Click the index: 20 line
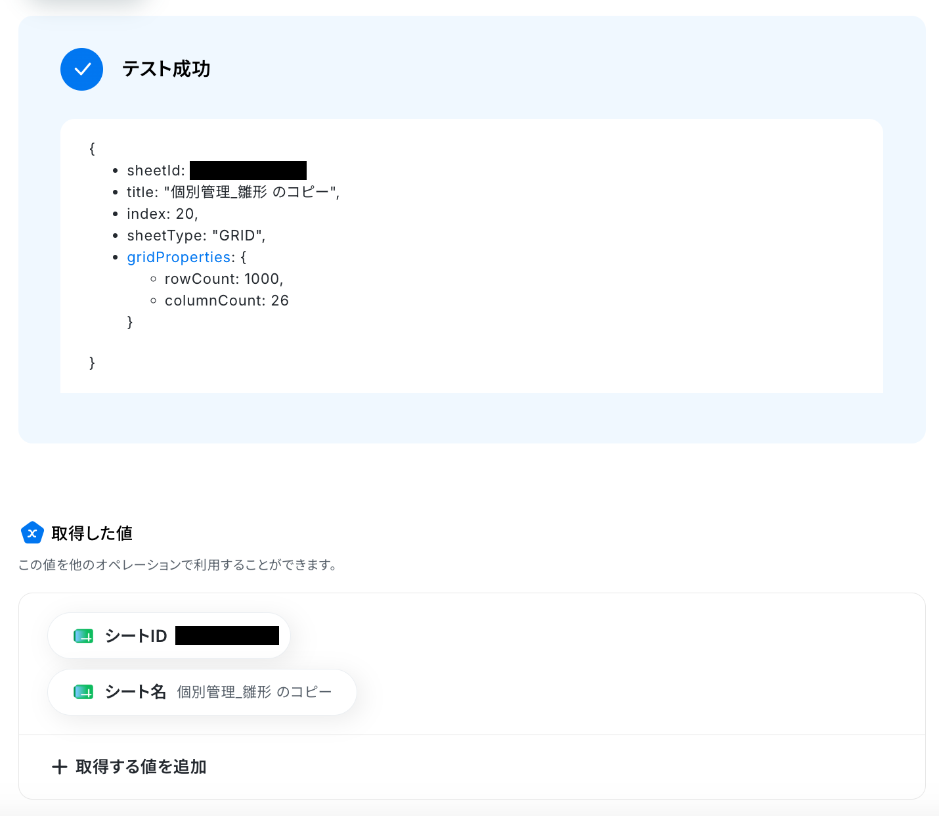Viewport: 939px width, 816px height. point(162,214)
